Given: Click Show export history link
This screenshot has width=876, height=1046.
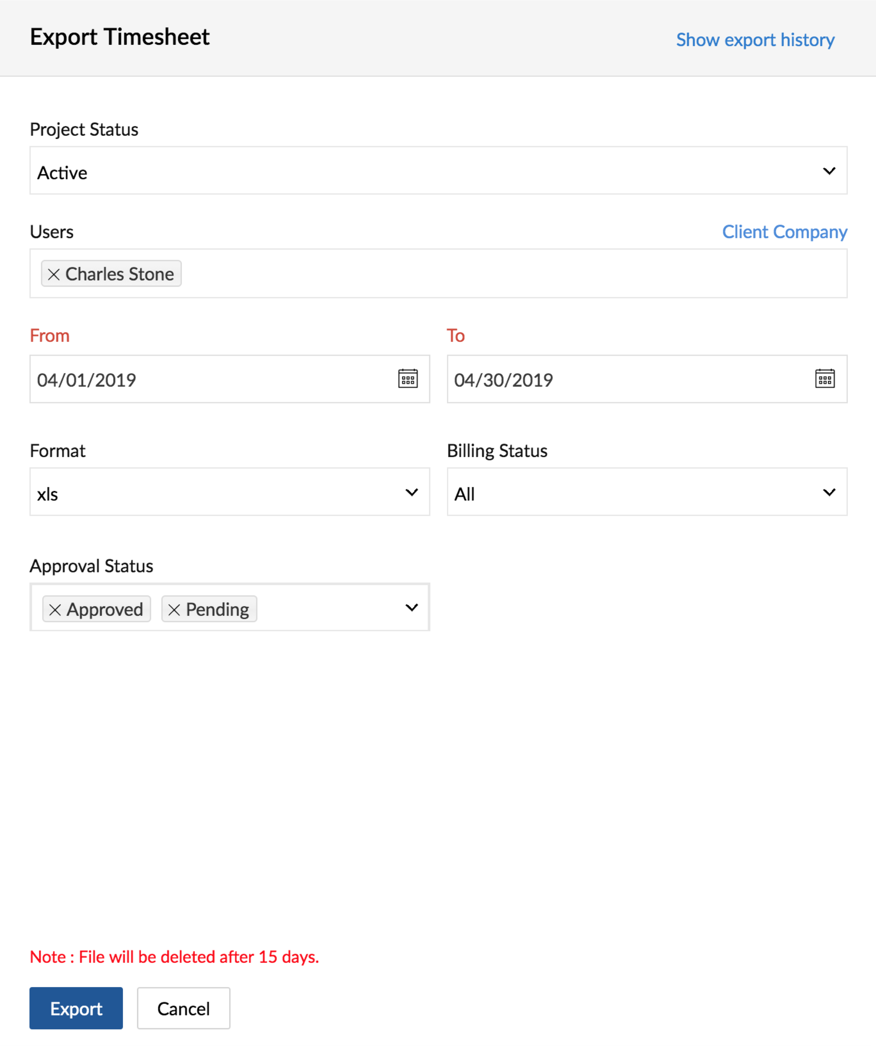Looking at the screenshot, I should coord(755,40).
